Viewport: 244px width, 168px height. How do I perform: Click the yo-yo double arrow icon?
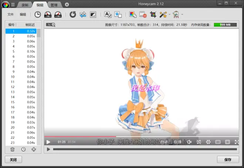pyautogui.click(x=83, y=14)
